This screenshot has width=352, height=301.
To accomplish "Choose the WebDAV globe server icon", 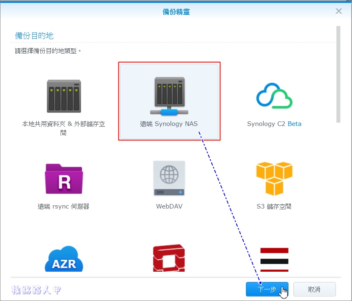I will (x=169, y=178).
